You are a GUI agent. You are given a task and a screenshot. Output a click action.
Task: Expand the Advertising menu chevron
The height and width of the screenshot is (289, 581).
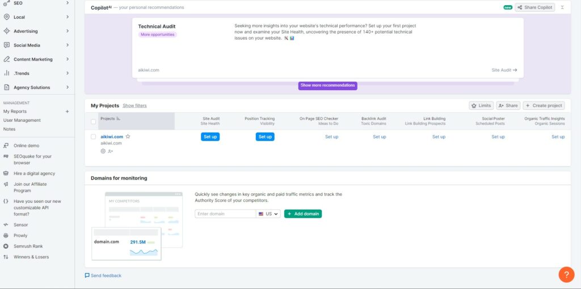click(68, 31)
